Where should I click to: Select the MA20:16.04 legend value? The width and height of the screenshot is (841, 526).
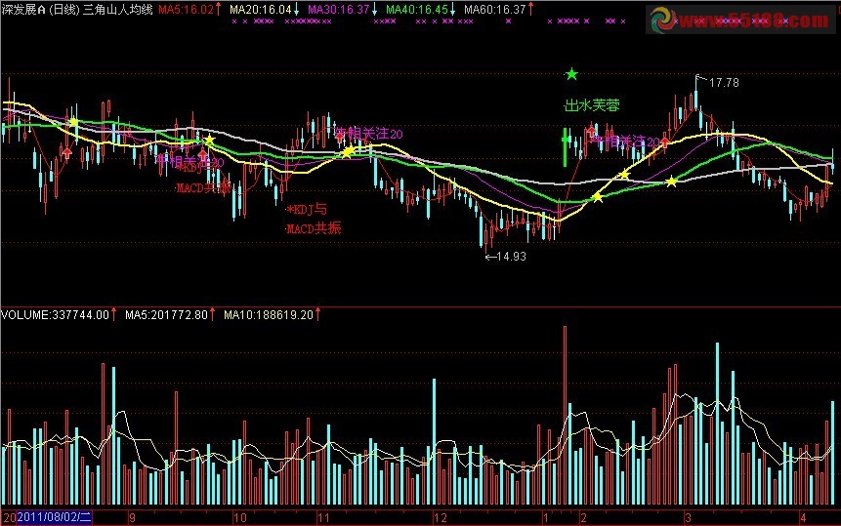click(x=260, y=9)
